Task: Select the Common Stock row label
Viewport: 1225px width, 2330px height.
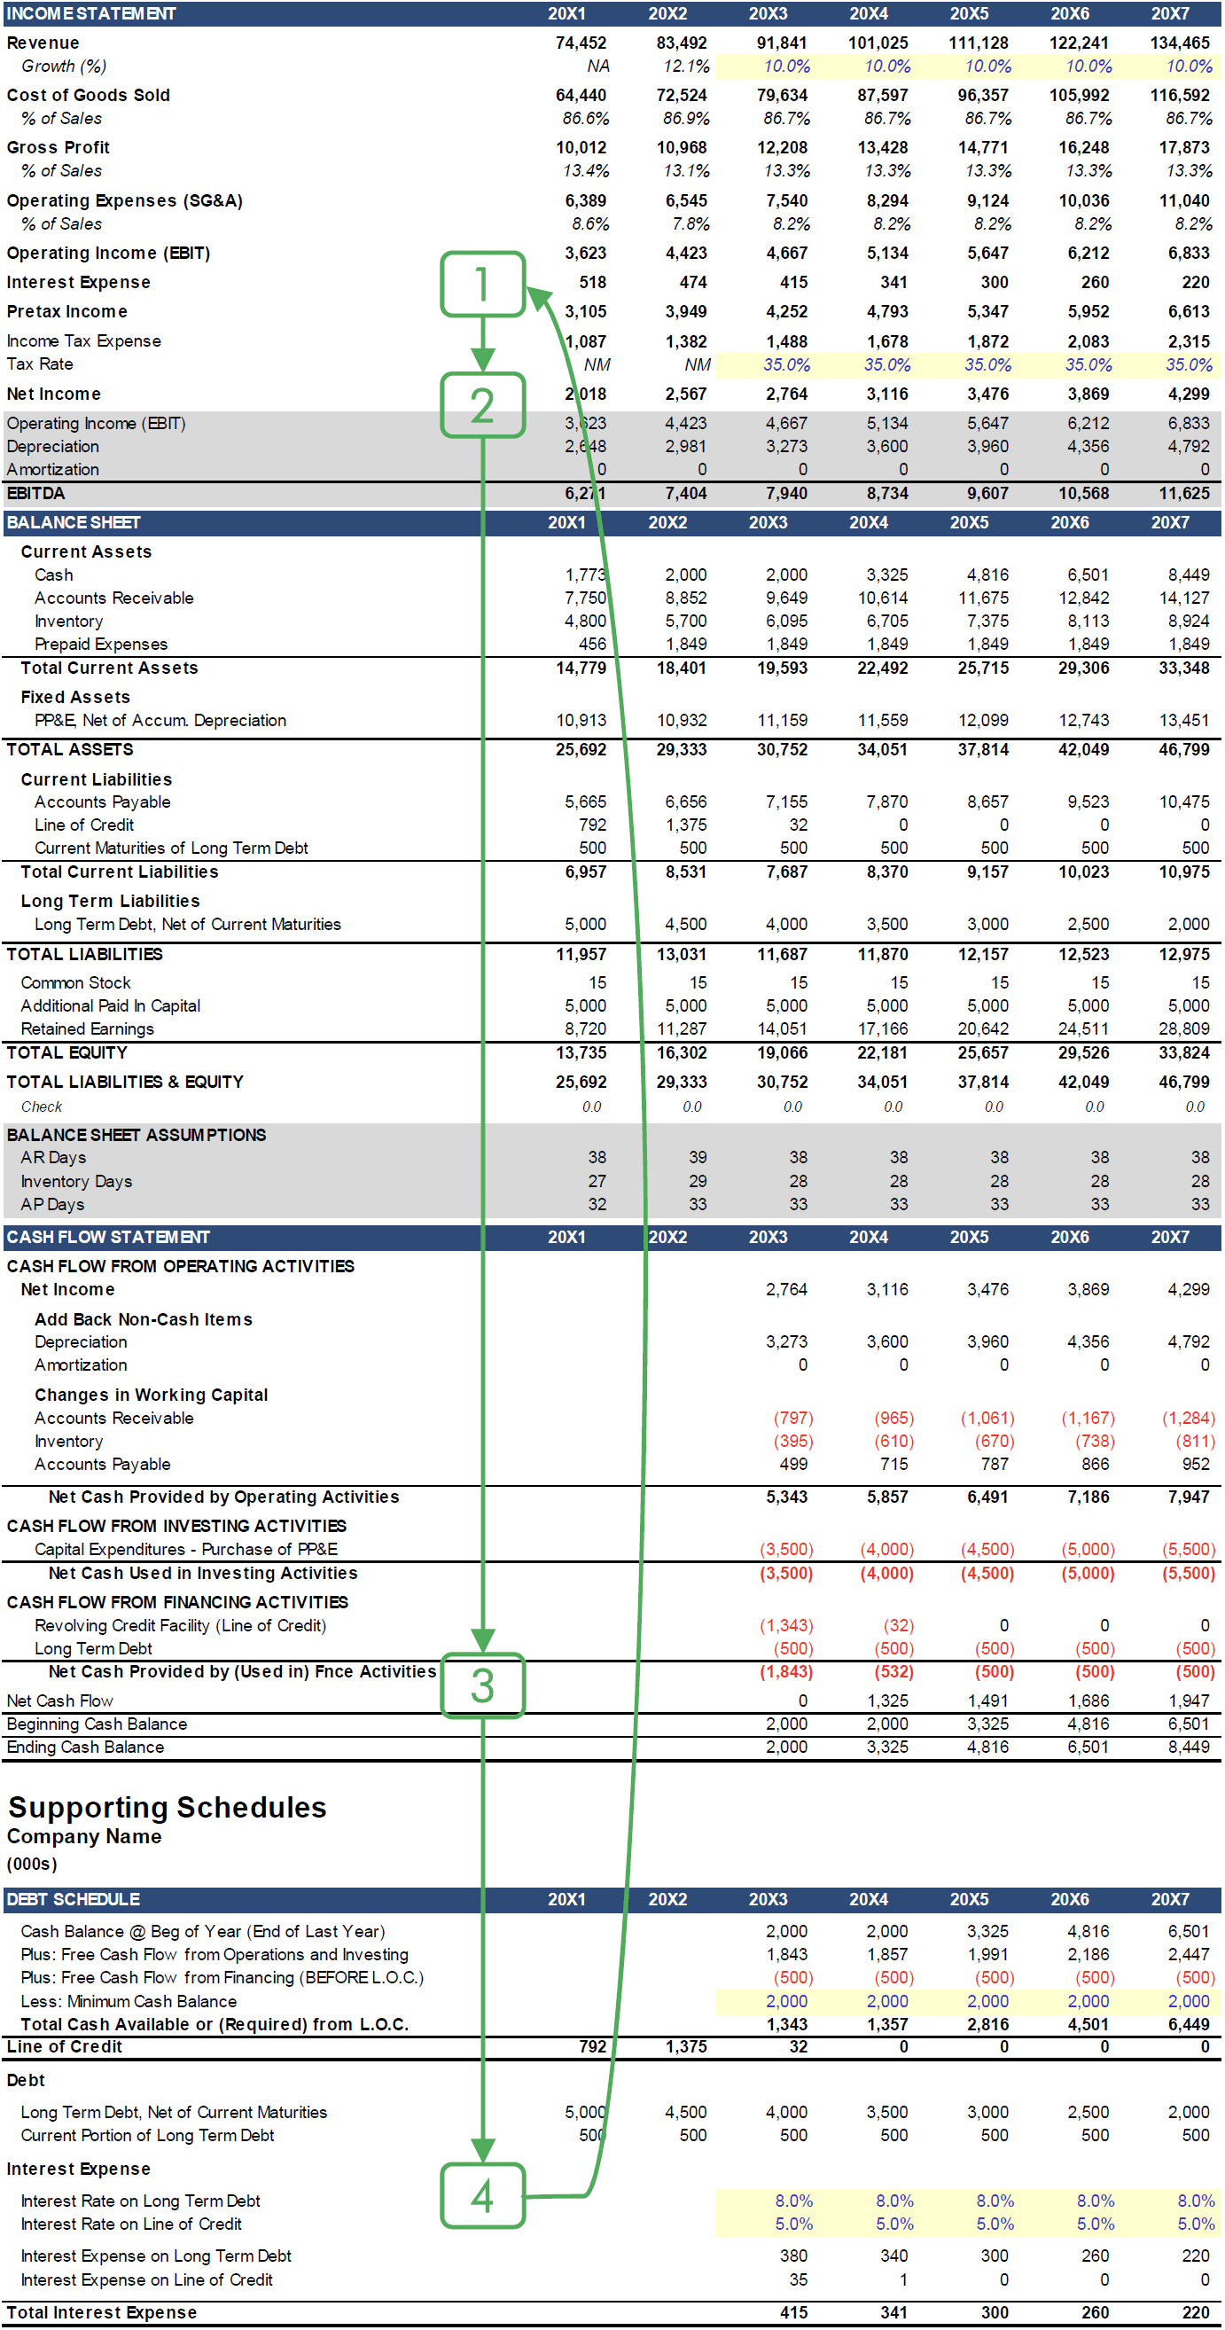Action: point(76,982)
